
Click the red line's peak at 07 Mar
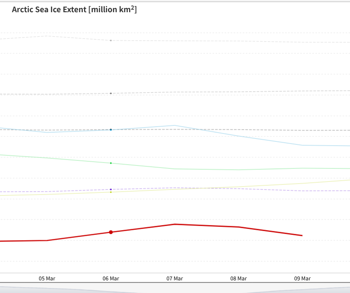click(175, 224)
